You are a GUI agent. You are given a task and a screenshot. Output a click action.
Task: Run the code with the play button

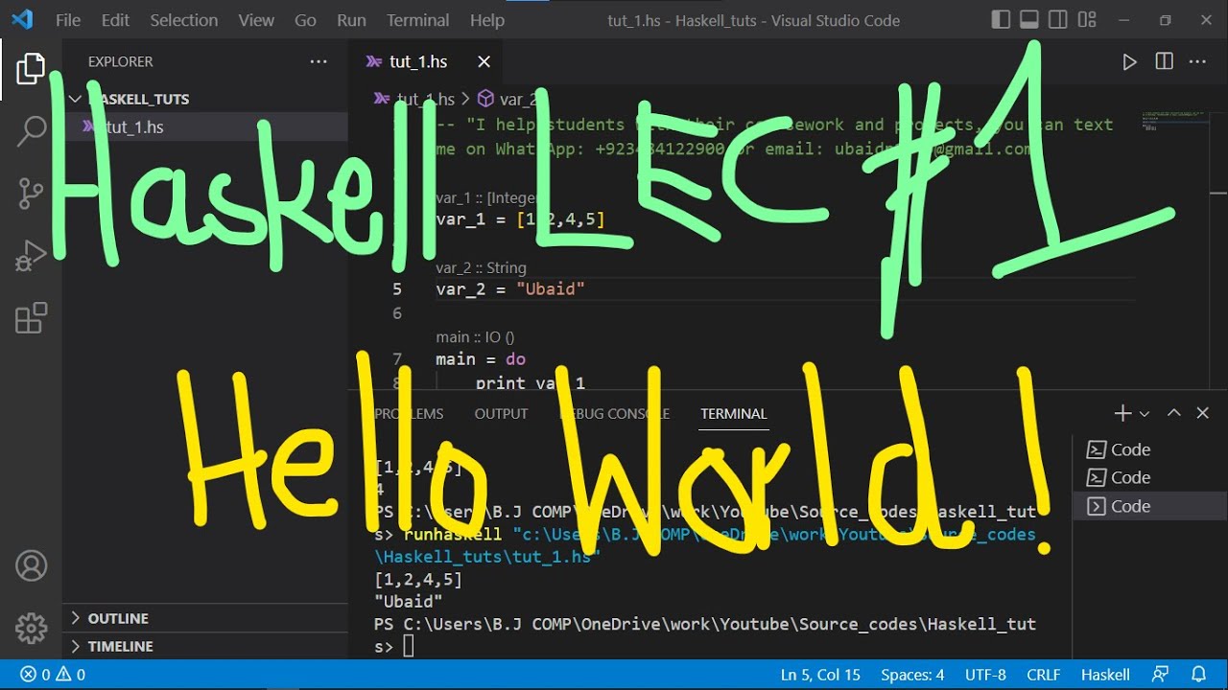(1129, 61)
